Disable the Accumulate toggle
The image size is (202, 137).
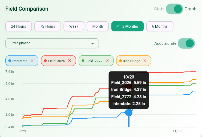tap(186, 43)
